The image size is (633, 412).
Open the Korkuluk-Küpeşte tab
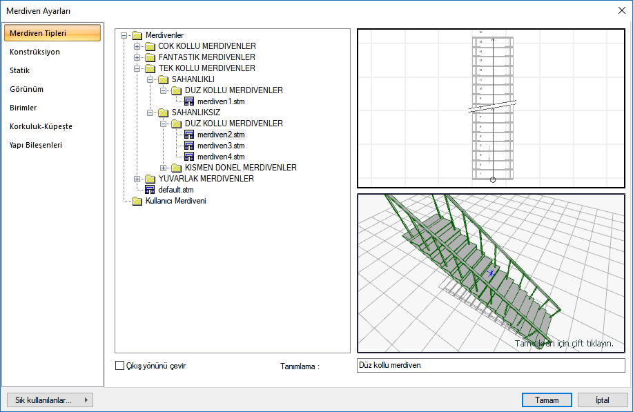[41, 126]
